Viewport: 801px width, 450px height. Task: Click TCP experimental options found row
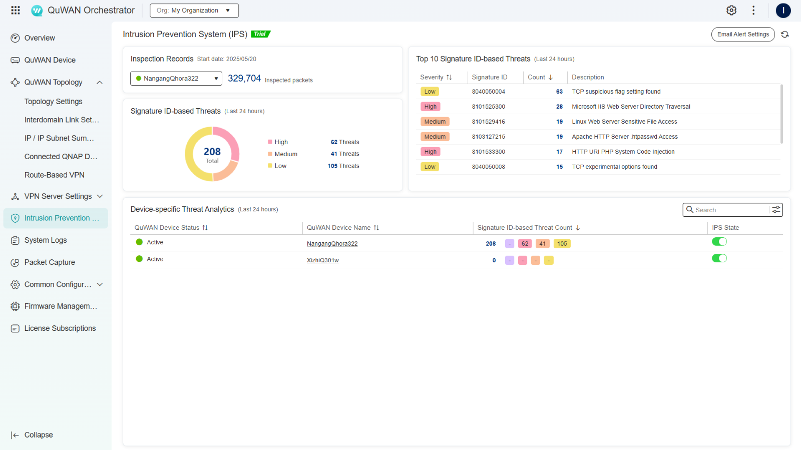[599, 167]
